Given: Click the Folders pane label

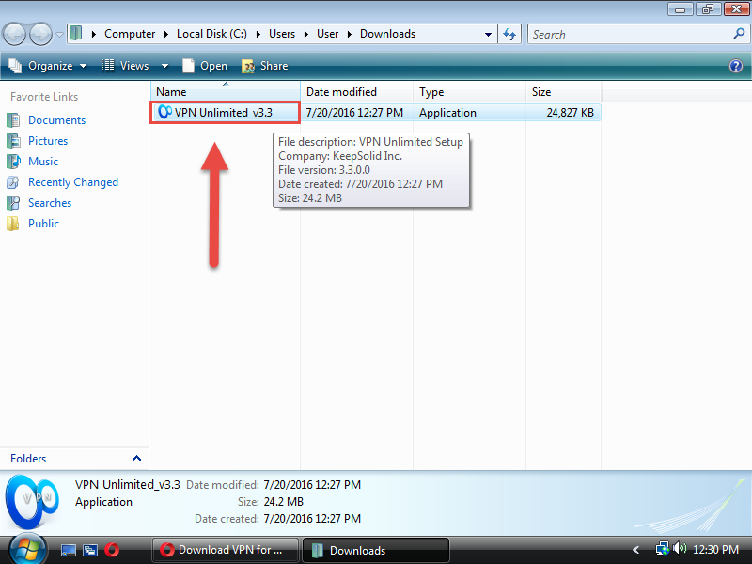Looking at the screenshot, I should point(28,459).
